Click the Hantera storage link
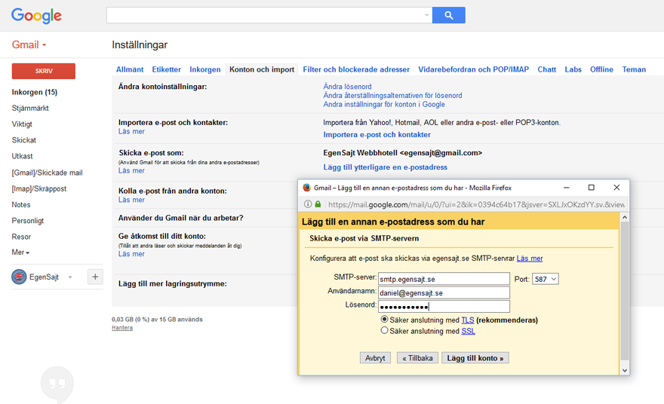This screenshot has width=664, height=404. point(122,328)
